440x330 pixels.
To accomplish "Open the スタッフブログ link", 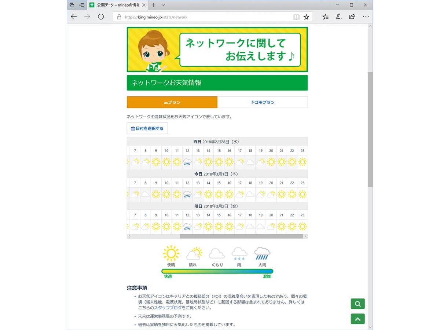I will (168, 308).
